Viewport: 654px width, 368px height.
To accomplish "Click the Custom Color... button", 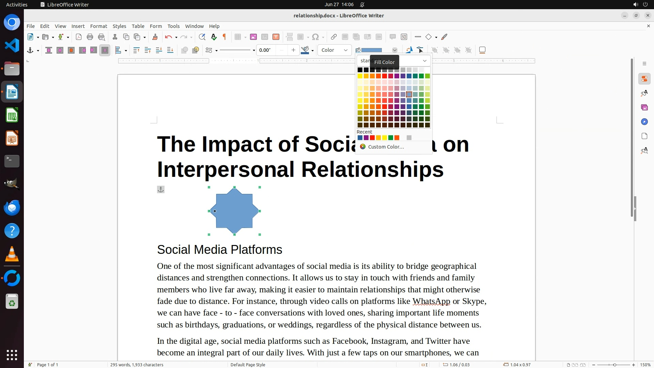I will click(x=386, y=147).
